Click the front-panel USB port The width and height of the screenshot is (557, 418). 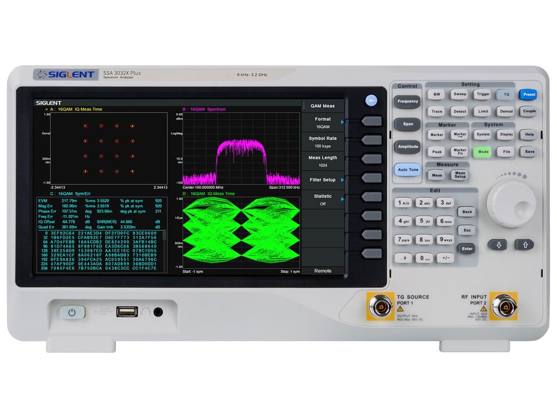point(127,312)
